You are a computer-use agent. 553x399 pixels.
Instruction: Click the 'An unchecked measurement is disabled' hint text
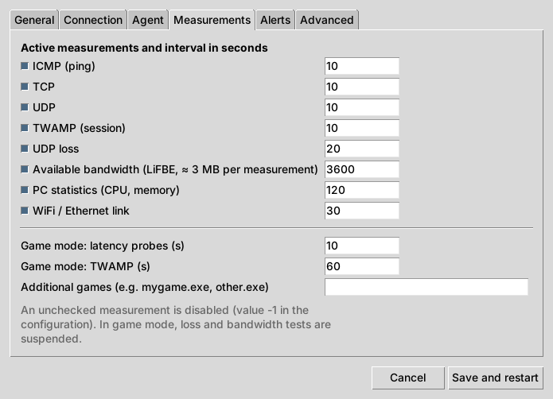click(x=176, y=324)
